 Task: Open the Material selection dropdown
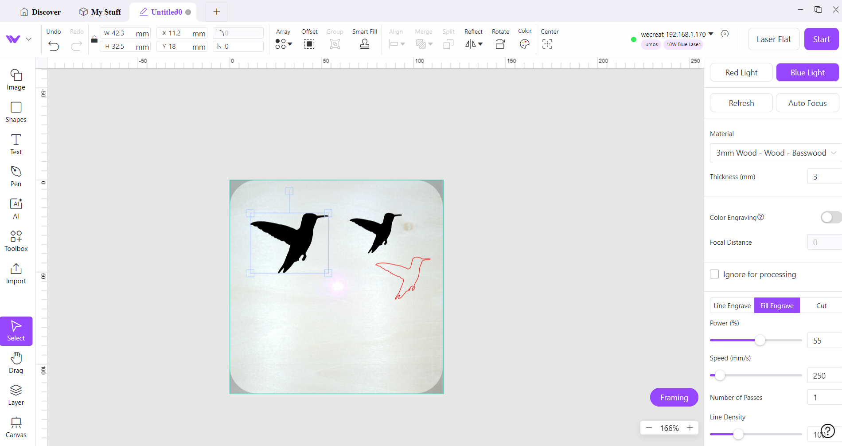point(776,153)
